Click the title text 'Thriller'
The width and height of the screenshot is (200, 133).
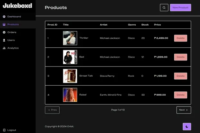click(x=84, y=38)
